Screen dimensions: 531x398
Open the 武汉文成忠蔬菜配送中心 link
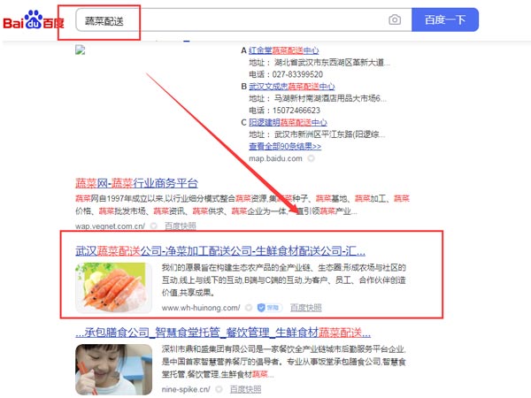coord(292,87)
